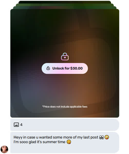129x154 pixels.
Task: Click the image count picture icon
Action: tap(16, 125)
